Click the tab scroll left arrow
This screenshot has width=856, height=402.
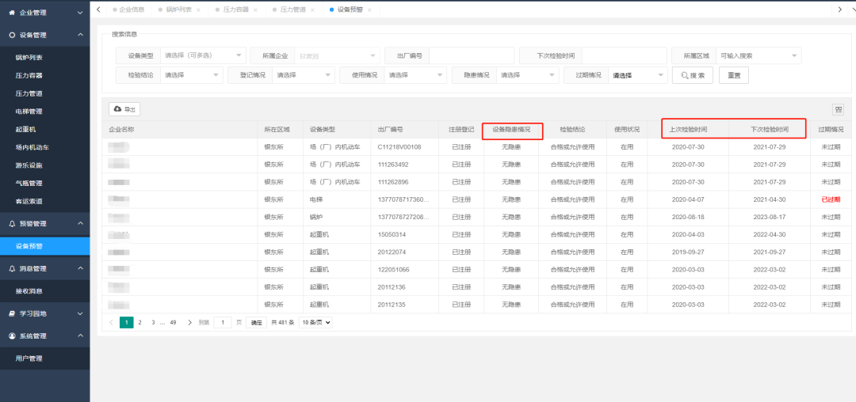point(98,9)
